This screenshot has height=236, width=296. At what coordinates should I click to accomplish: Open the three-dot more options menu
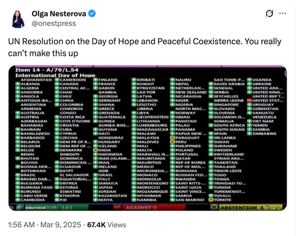pos(282,13)
